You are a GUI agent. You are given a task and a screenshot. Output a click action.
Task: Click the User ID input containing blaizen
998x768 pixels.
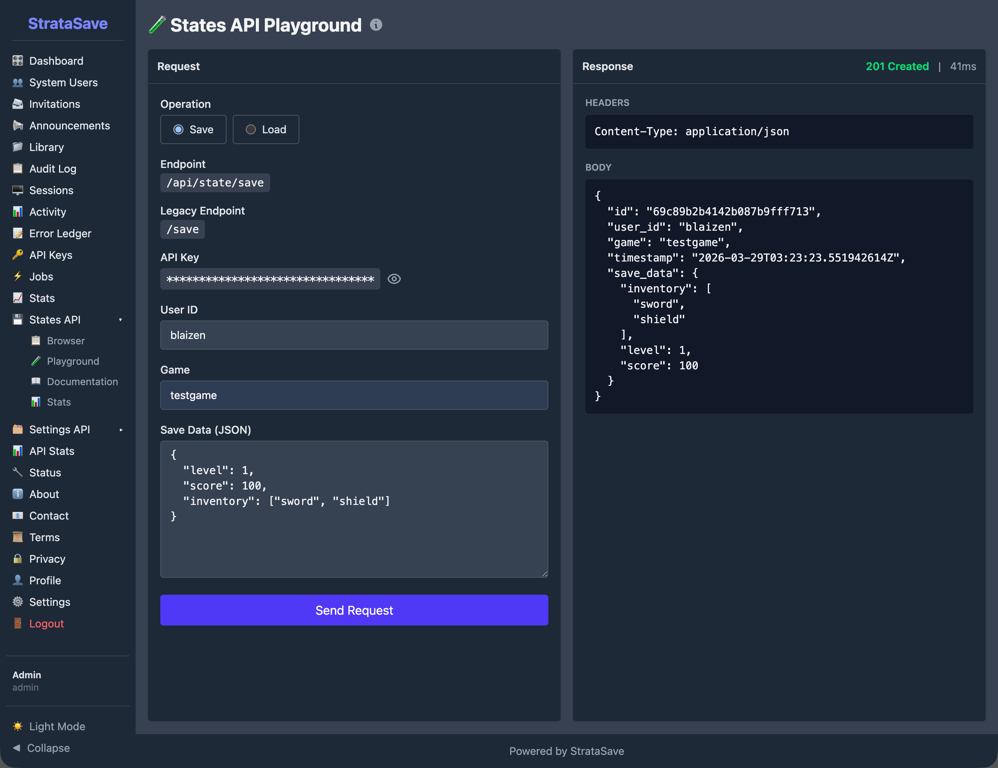click(354, 335)
